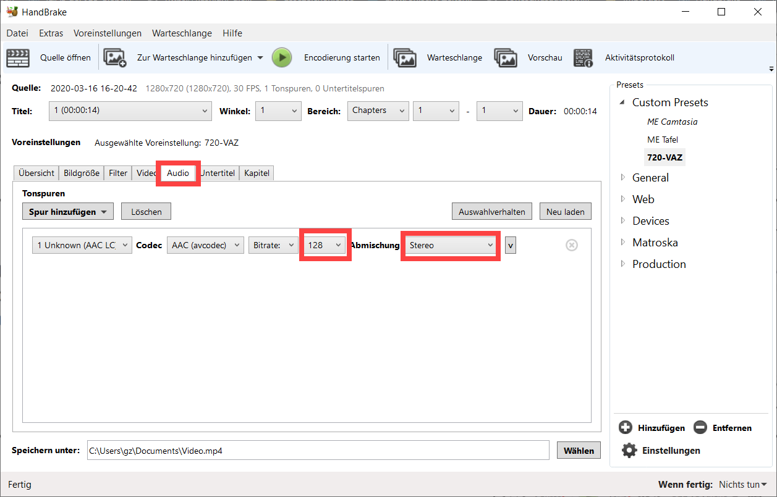Screen dimensions: 777x497
Task: Open the Aktivitätsprotokoll log icon
Action: click(583, 57)
